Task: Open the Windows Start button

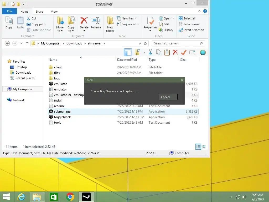Action: 6,197
